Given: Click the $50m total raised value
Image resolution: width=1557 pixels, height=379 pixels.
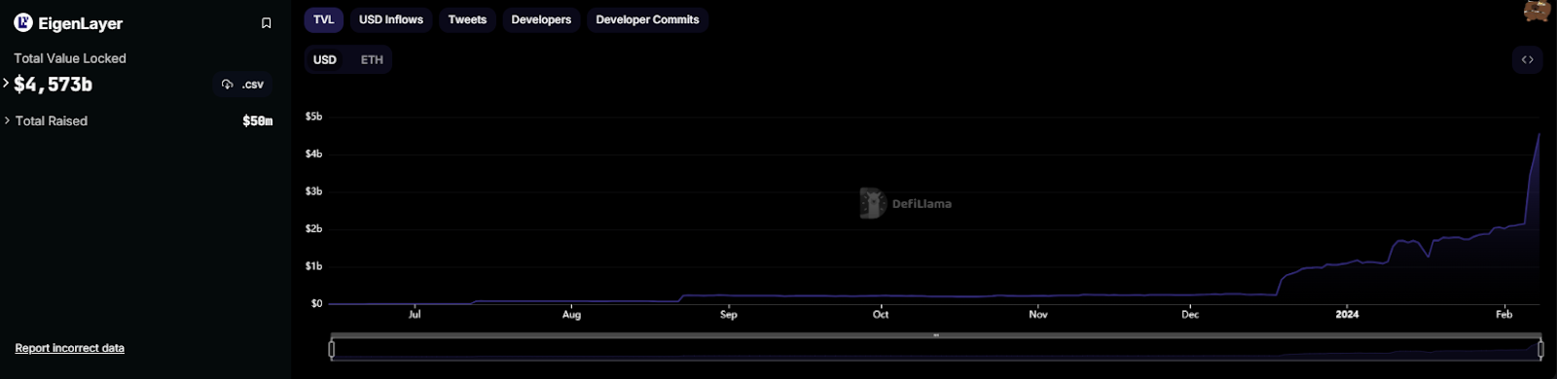Looking at the screenshot, I should click(x=258, y=121).
